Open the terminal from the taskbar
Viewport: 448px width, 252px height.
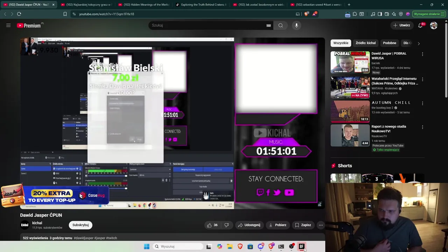(x=281, y=246)
